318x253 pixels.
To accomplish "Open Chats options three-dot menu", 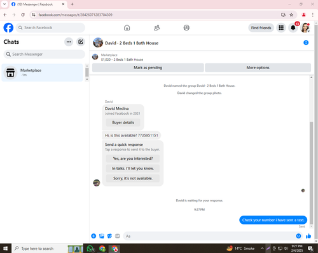I will click(x=69, y=42).
